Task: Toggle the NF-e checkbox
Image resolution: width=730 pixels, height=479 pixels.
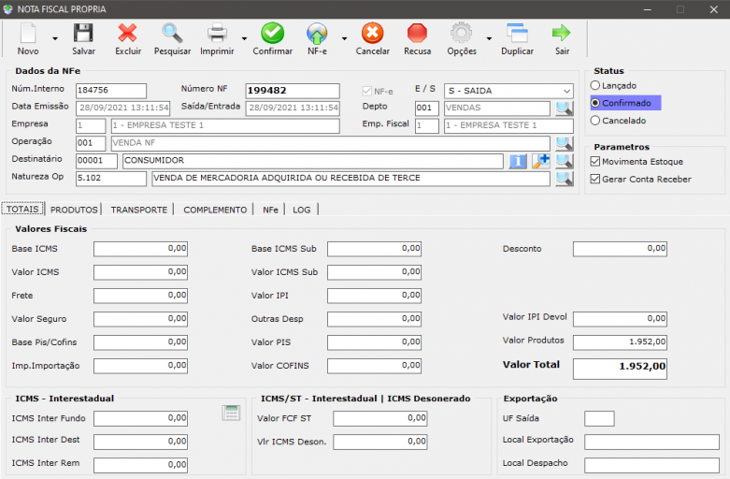Action: click(366, 91)
